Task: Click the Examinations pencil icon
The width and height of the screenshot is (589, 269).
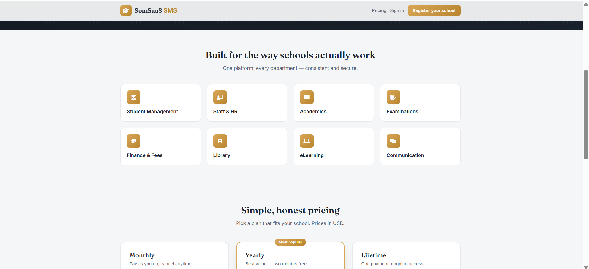Action: (393, 97)
